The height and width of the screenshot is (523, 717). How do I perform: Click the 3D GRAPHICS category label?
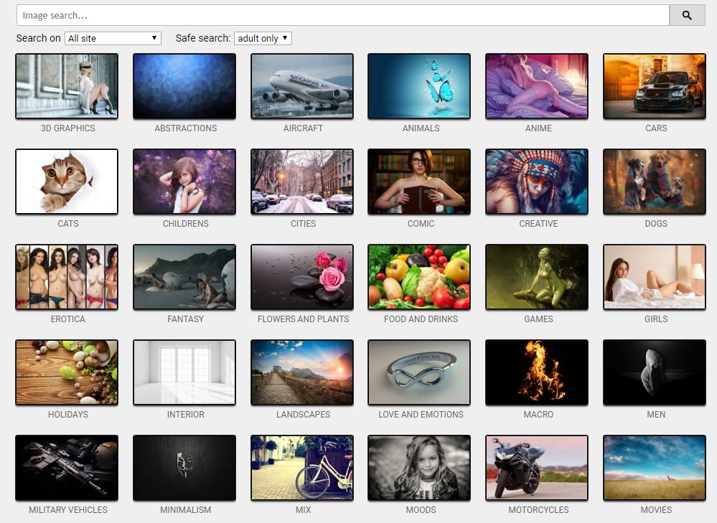tap(68, 128)
